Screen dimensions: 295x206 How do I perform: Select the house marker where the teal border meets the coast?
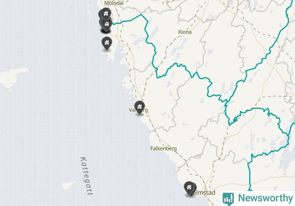[107, 24]
